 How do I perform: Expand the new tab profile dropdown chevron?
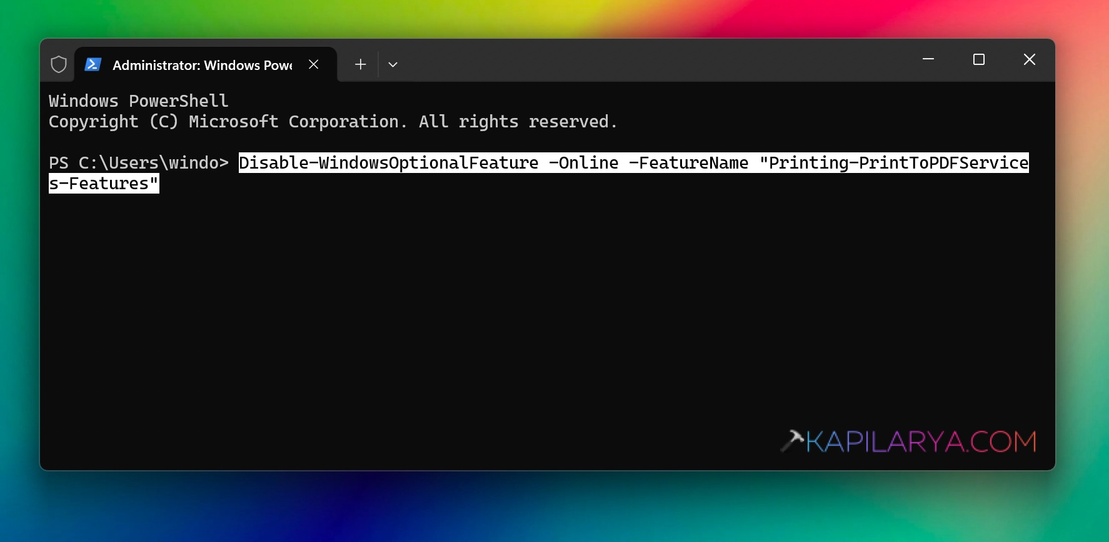pos(393,64)
